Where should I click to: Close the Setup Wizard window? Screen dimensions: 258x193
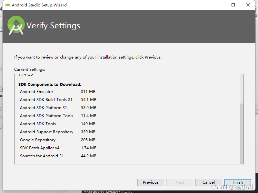[248, 5]
